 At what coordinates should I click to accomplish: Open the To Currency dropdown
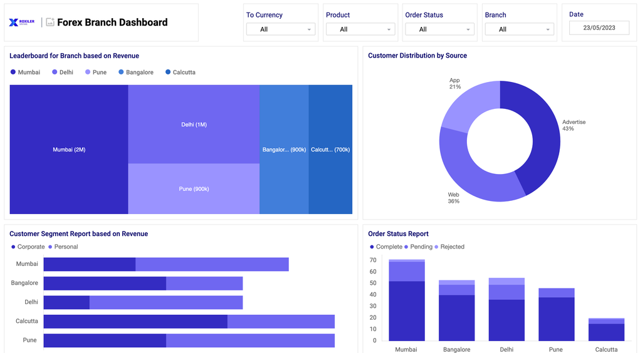280,29
